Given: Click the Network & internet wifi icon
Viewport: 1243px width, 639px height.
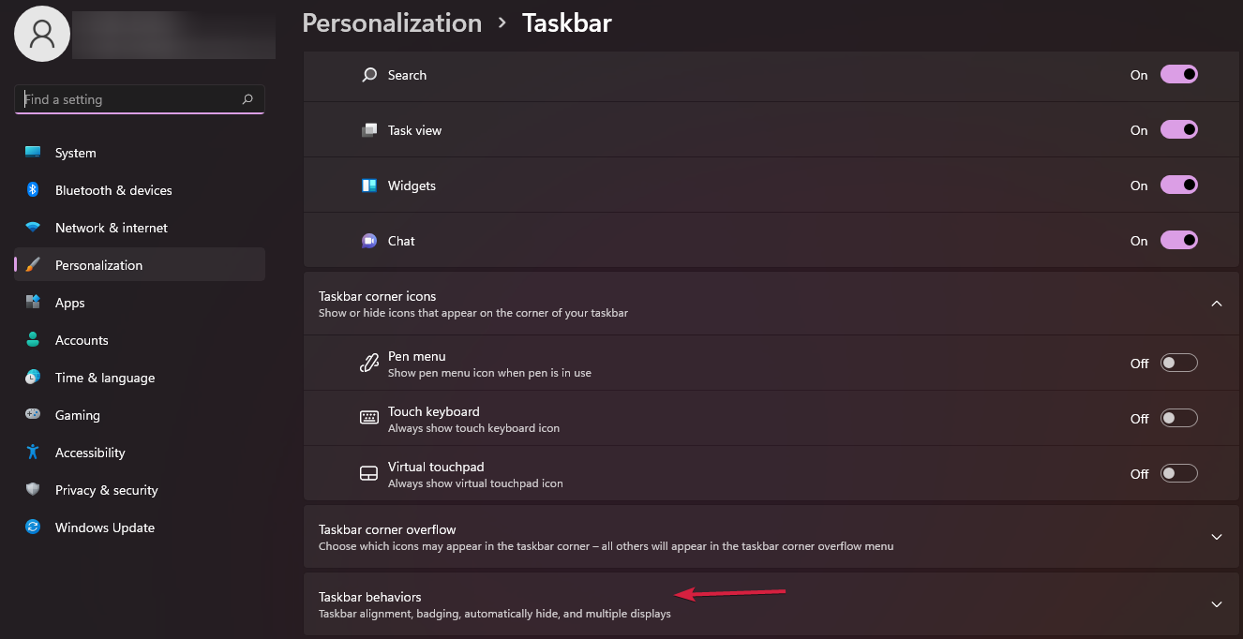Looking at the screenshot, I should [x=33, y=228].
